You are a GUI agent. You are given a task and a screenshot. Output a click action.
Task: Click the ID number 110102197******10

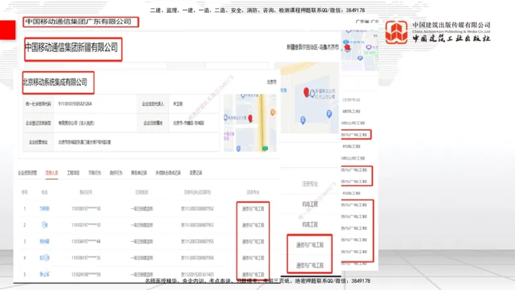click(x=86, y=225)
